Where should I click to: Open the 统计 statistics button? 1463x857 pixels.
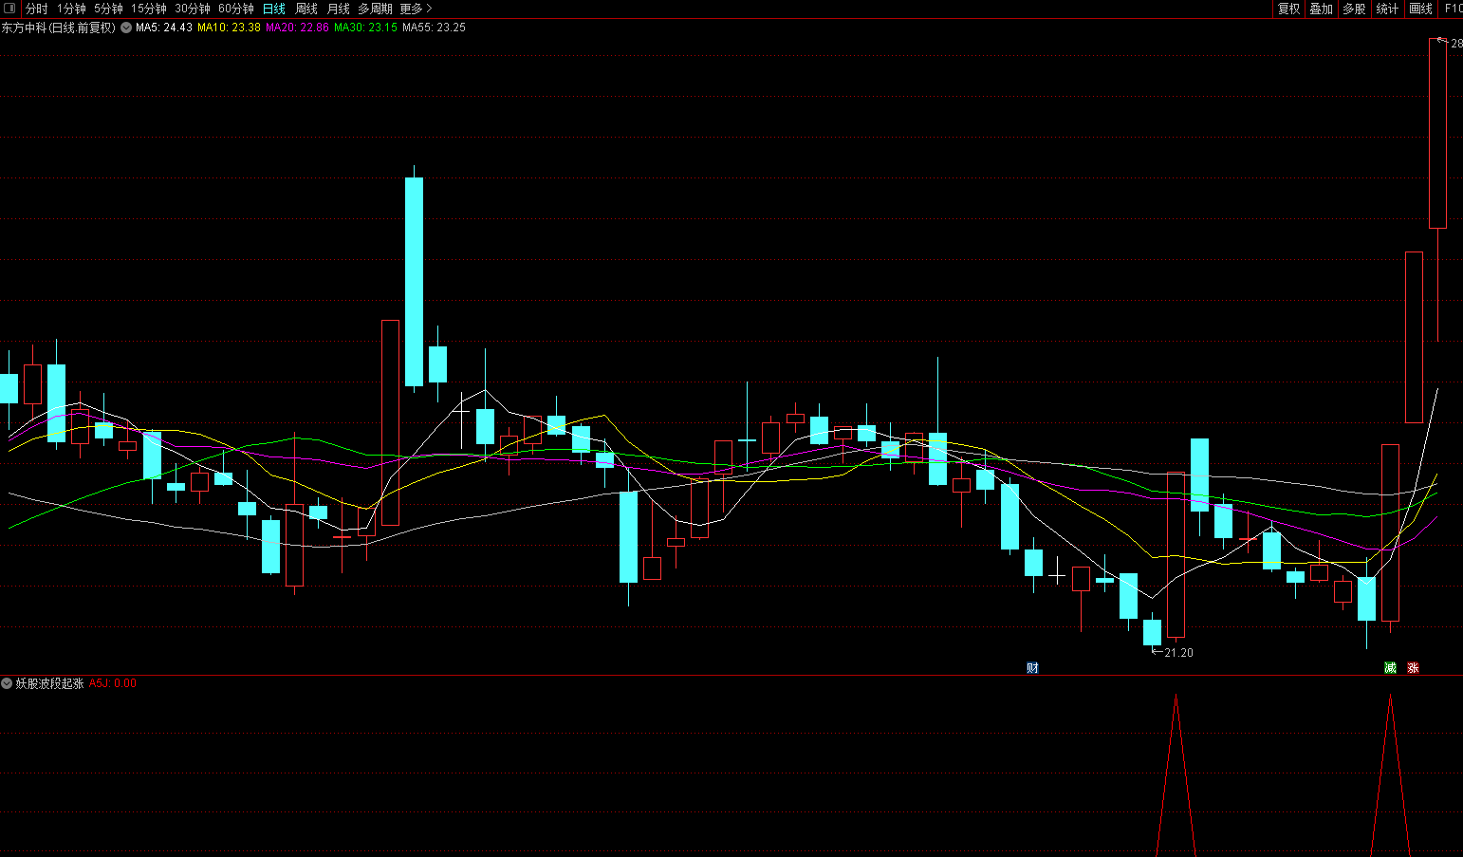point(1387,9)
